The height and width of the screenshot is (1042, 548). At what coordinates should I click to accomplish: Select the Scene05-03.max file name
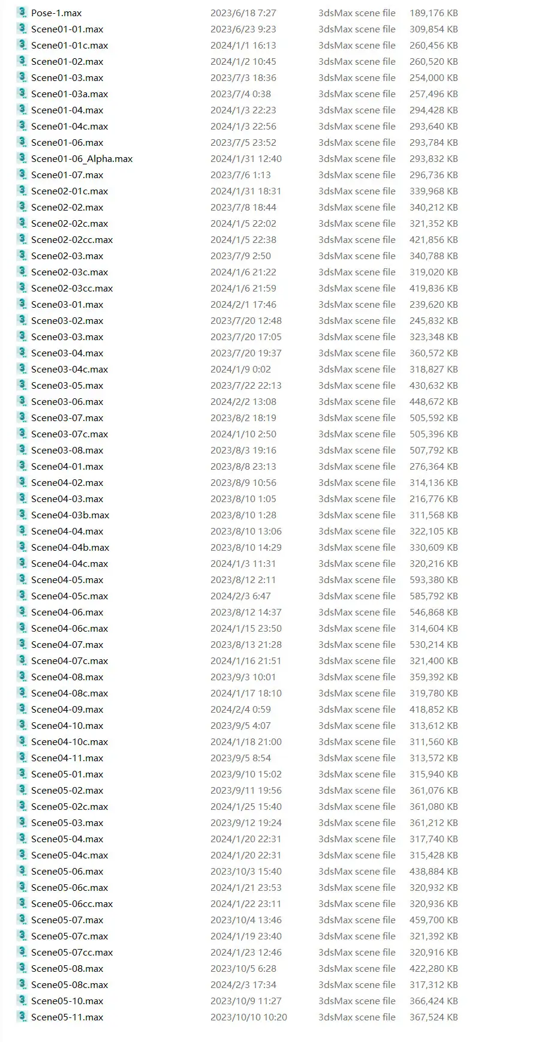click(67, 822)
